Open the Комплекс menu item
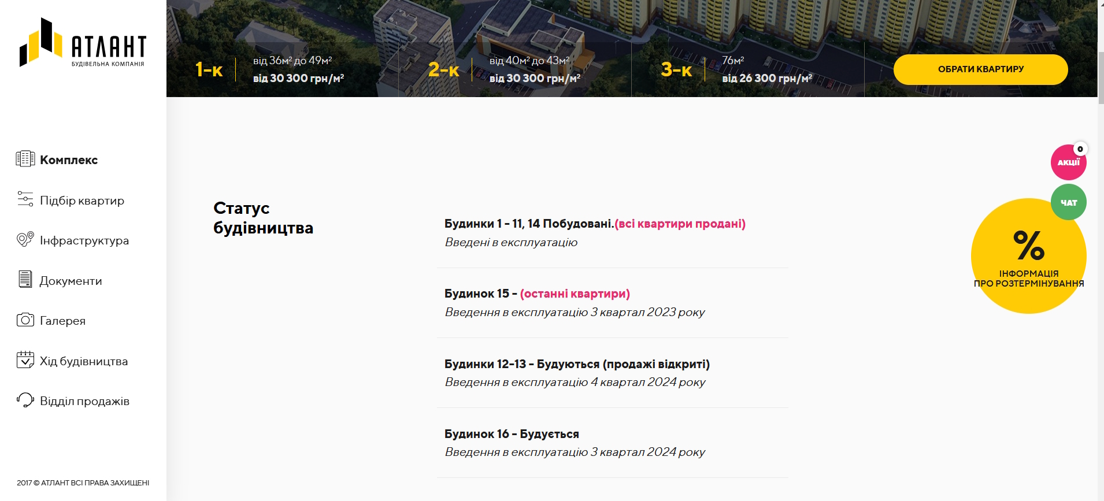Viewport: 1104px width, 501px height. click(69, 160)
